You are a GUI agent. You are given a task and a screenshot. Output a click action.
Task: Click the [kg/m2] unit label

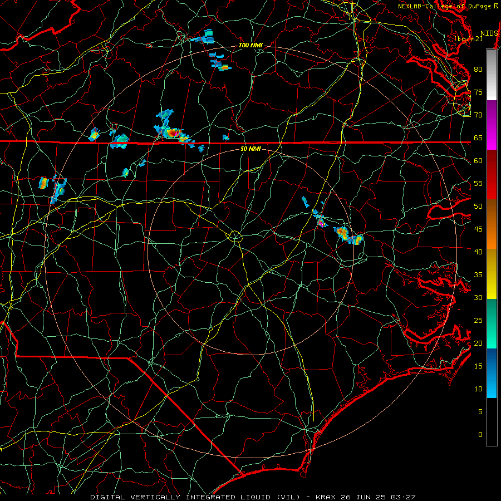[468, 39]
